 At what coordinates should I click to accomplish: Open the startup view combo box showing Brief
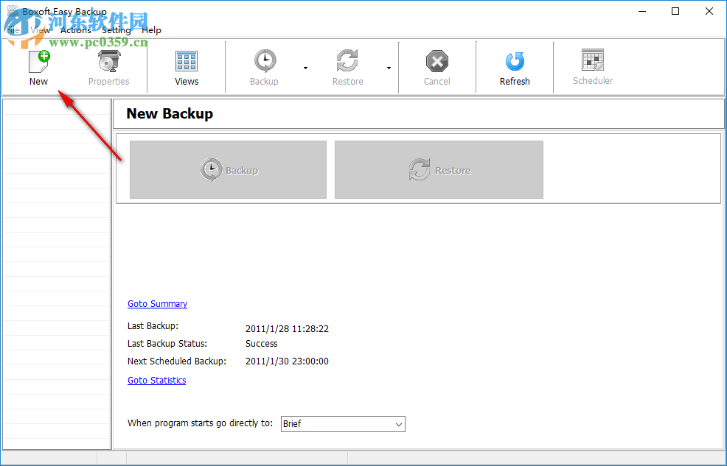(342, 424)
